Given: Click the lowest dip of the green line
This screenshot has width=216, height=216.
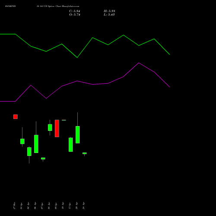Looking at the screenshot, I should pyautogui.click(x=77, y=57).
